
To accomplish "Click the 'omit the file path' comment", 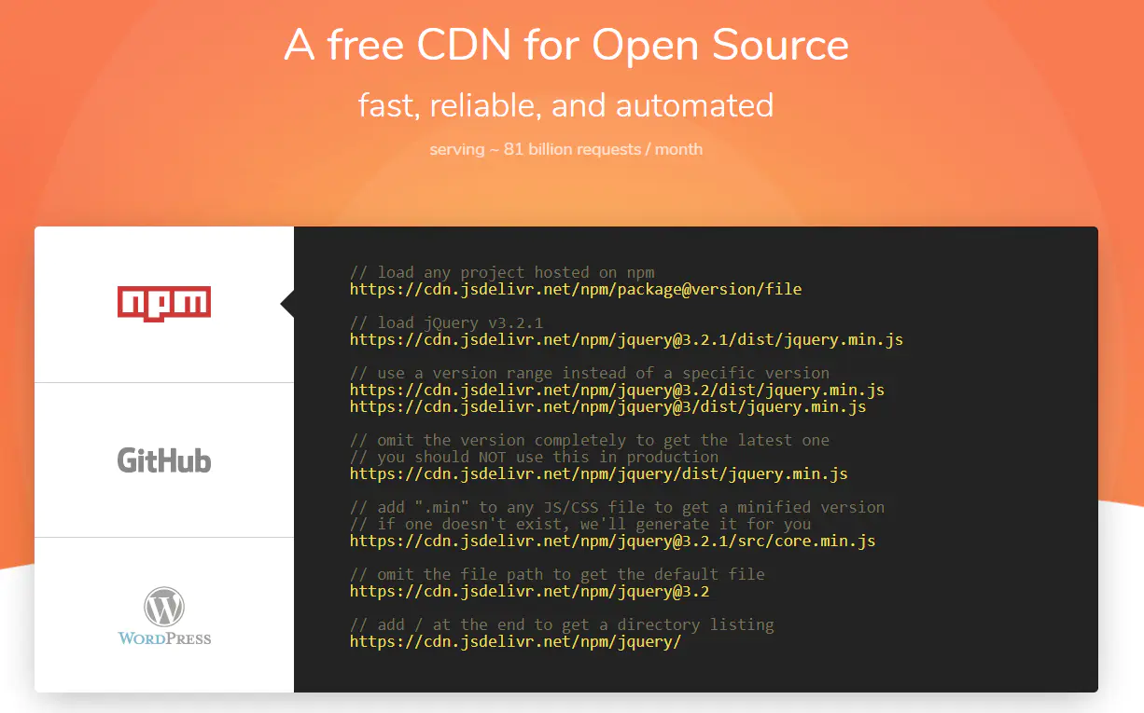I will (x=557, y=574).
